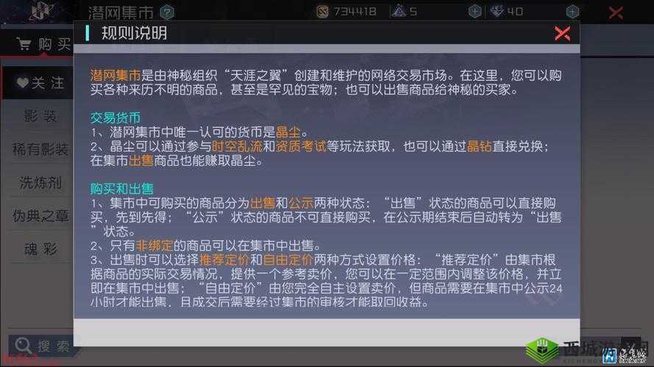Tap the crystal dust currency icon showing 734418
Screen dimensions: 654x367
click(322, 12)
